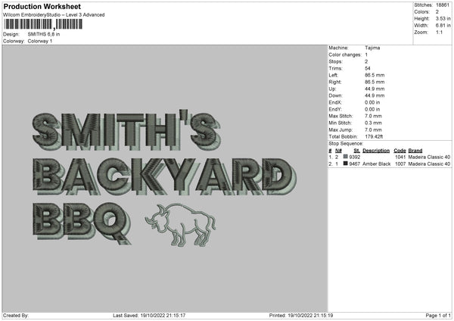Click the Color changes label

click(x=345, y=55)
